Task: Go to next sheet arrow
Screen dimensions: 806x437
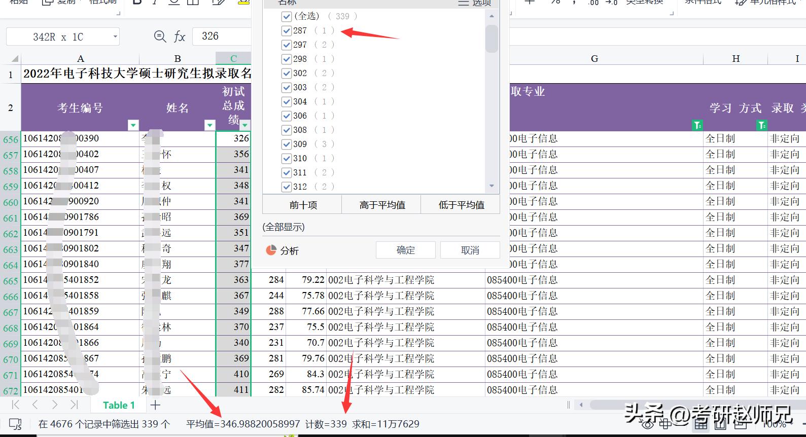Action: pos(54,405)
